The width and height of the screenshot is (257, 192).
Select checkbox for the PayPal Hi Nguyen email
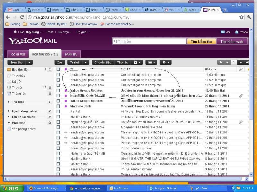point(58,111)
